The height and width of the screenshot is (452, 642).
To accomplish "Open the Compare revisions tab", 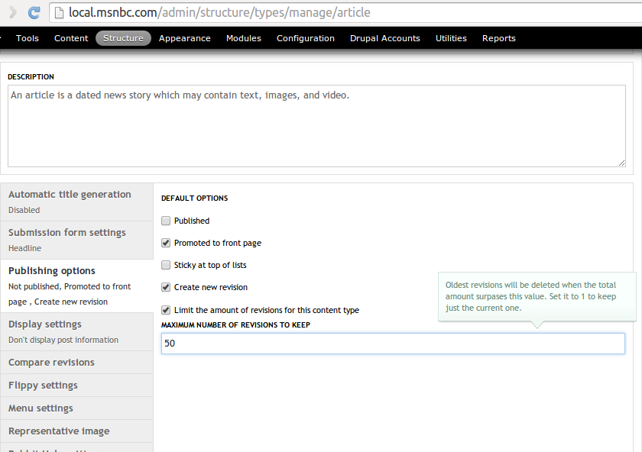I will (51, 363).
